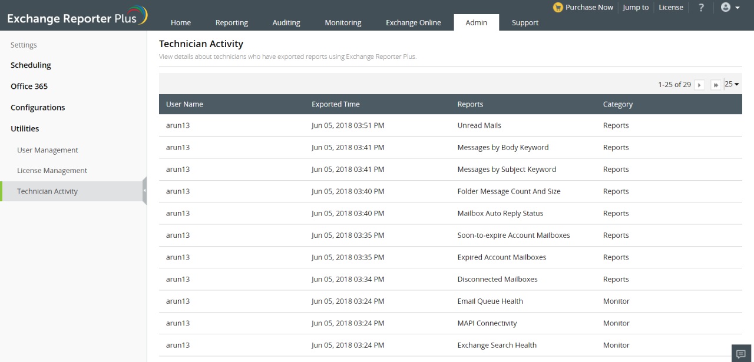This screenshot has height=362, width=754.
Task: Expand the Scheduling section in the sidebar
Action: pyautogui.click(x=31, y=65)
